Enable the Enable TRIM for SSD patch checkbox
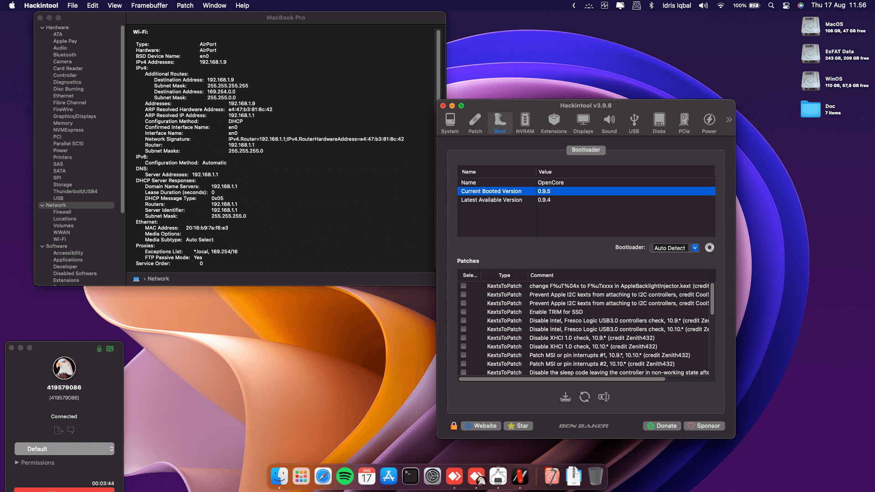The width and height of the screenshot is (875, 492). coord(463,312)
